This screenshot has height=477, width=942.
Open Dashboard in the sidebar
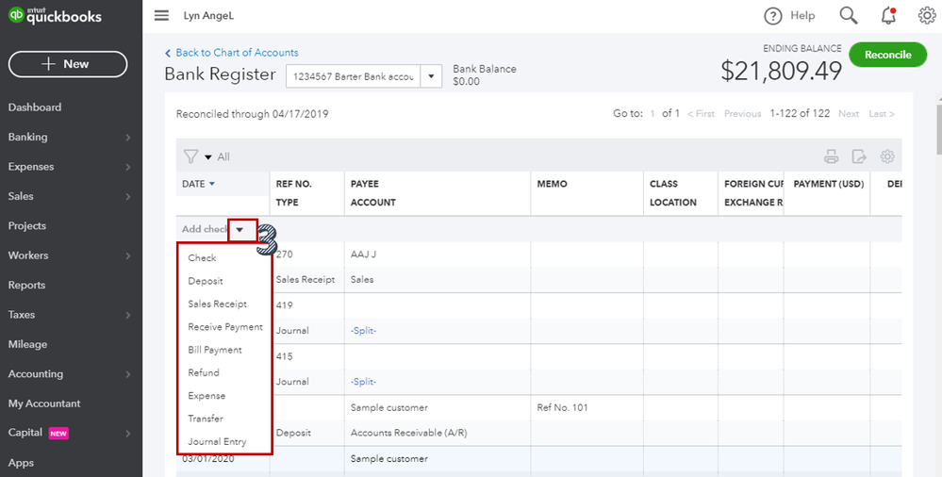click(35, 107)
